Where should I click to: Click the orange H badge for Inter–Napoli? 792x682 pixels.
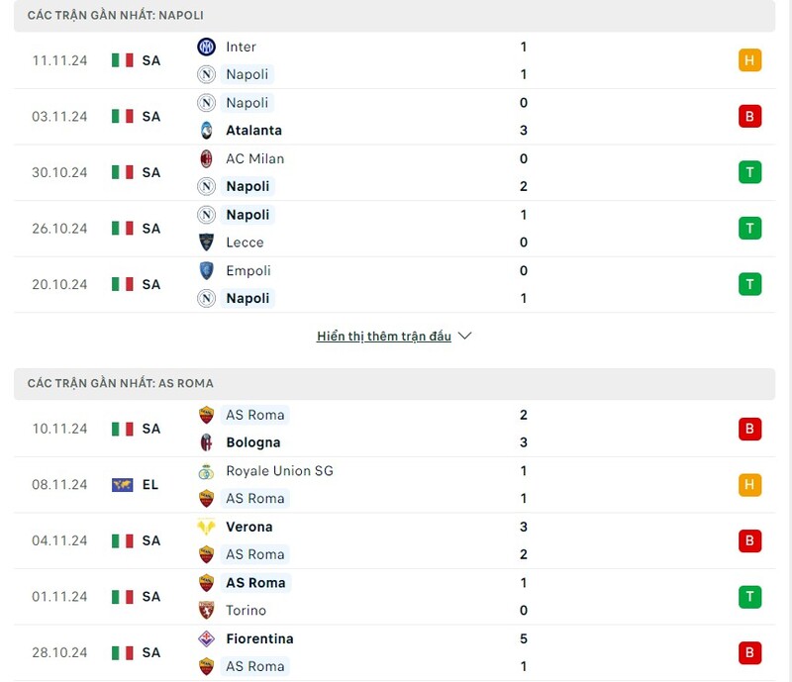click(x=749, y=60)
